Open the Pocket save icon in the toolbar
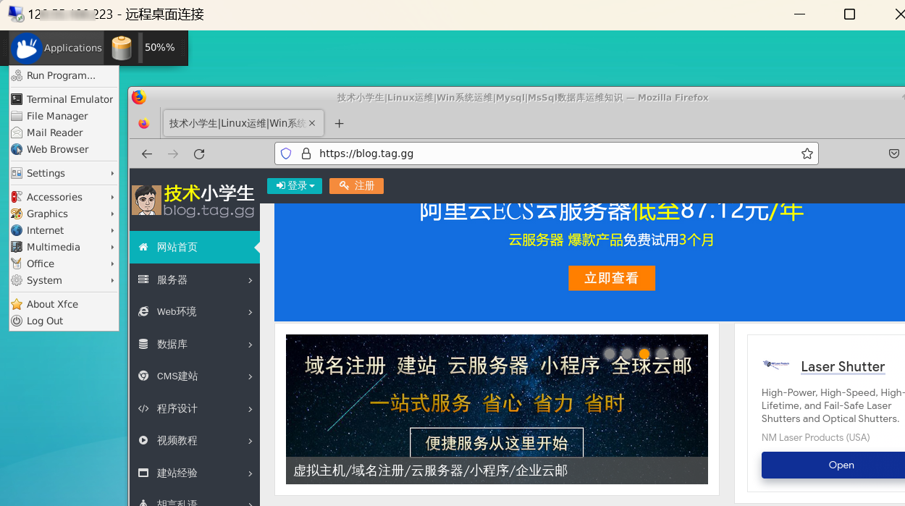This screenshot has width=905, height=506. pyautogui.click(x=894, y=153)
